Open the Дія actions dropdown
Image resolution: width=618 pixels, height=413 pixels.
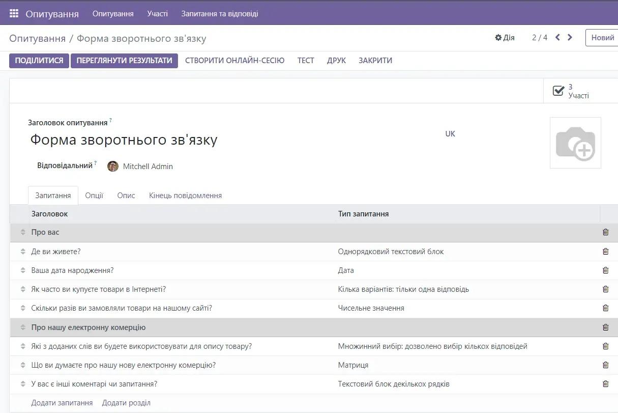tap(505, 38)
